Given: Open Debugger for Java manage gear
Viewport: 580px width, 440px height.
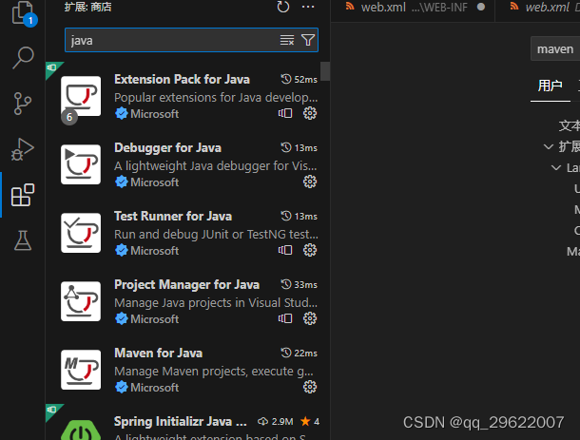Looking at the screenshot, I should tap(310, 182).
